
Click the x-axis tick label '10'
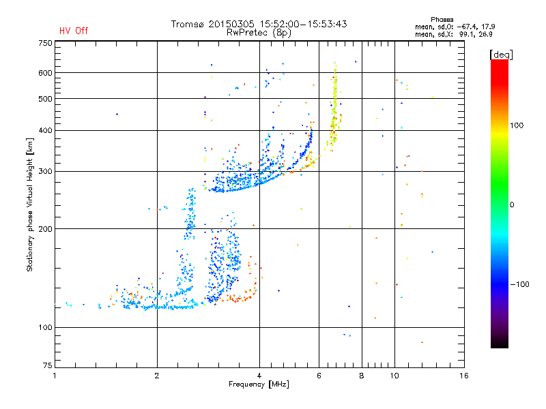(394, 376)
